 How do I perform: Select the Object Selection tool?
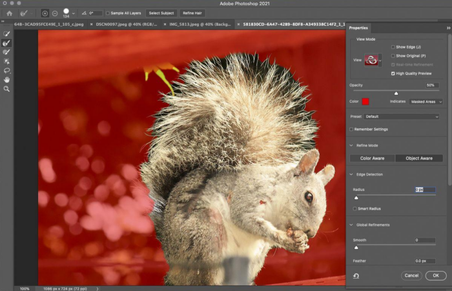click(6, 61)
